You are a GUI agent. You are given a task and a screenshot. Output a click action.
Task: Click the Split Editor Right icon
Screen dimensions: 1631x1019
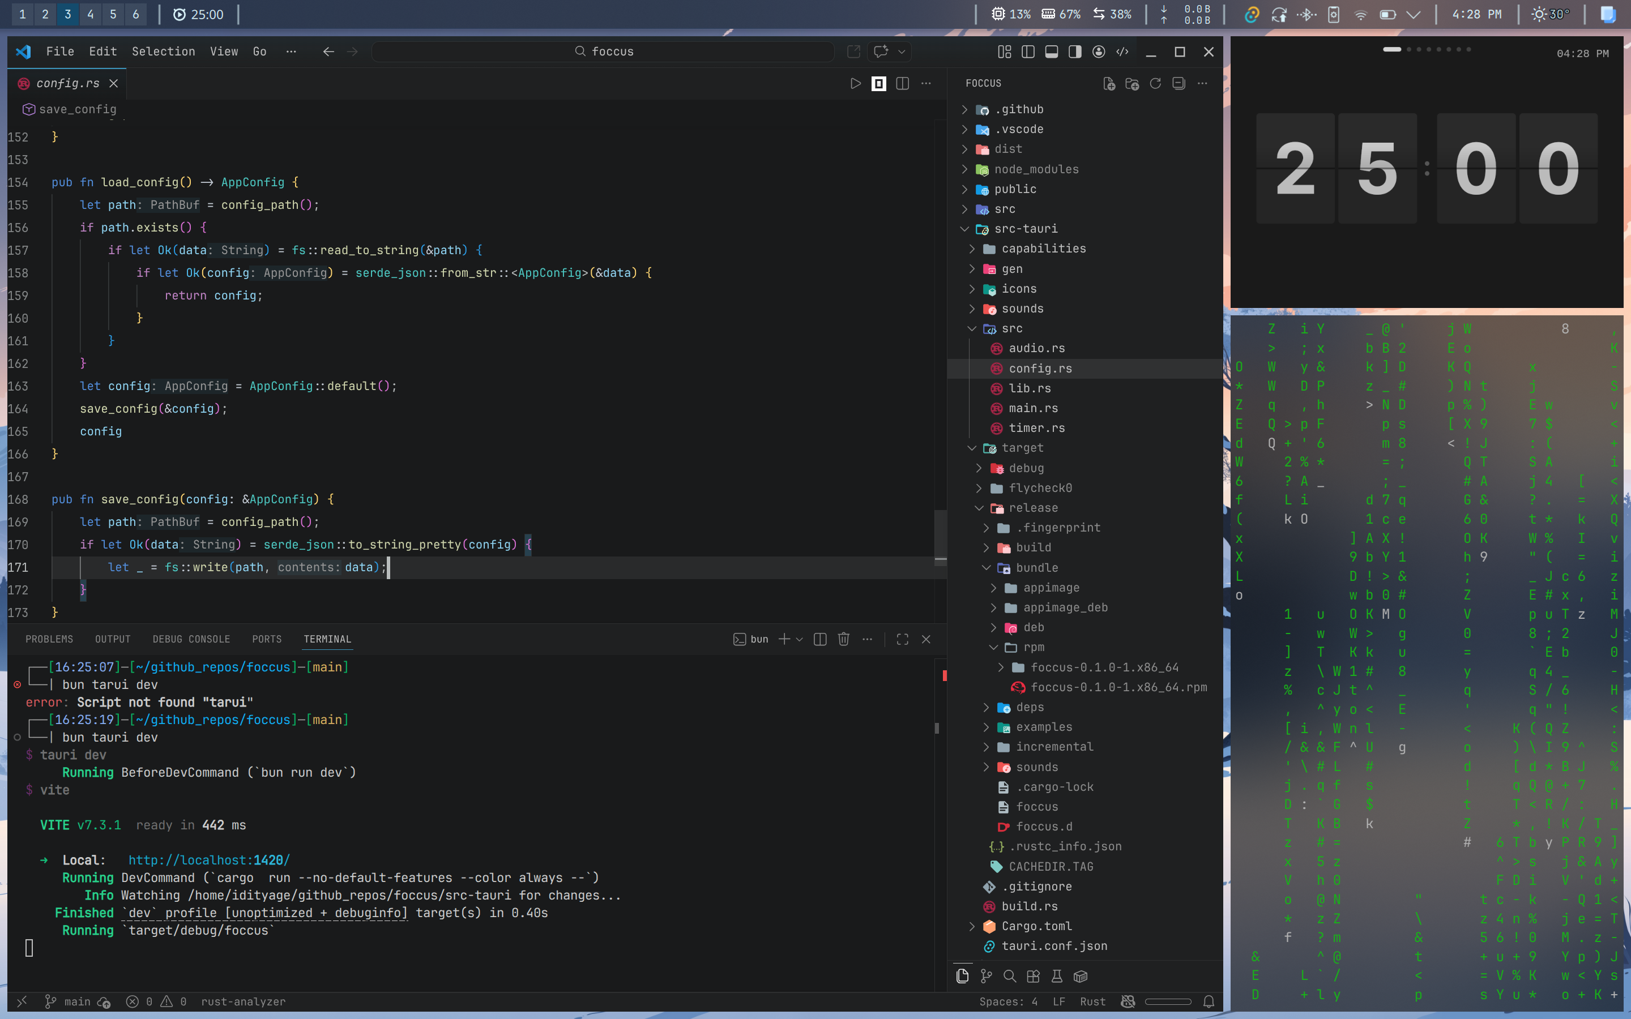[903, 83]
